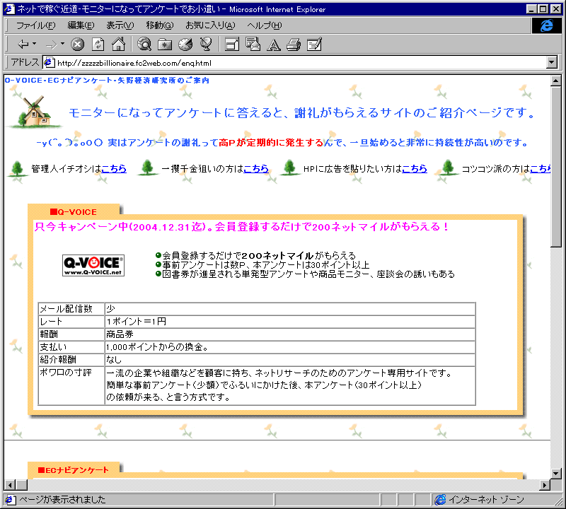
Task: Follow the こちら link after 一攫千金狙いの方は
Action: pyautogui.click(x=256, y=169)
